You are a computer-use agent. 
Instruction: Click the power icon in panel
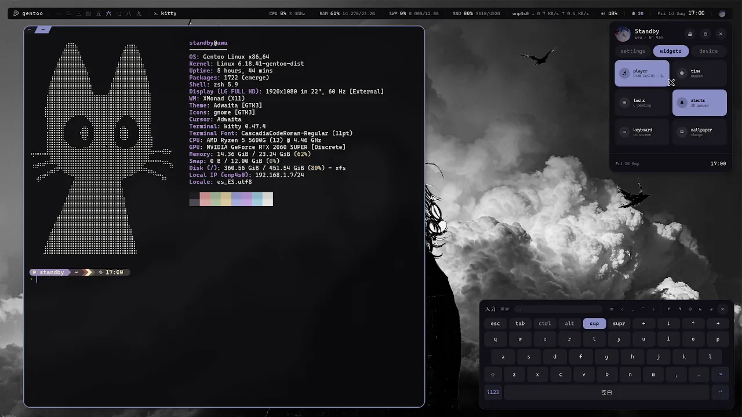pyautogui.click(x=705, y=34)
